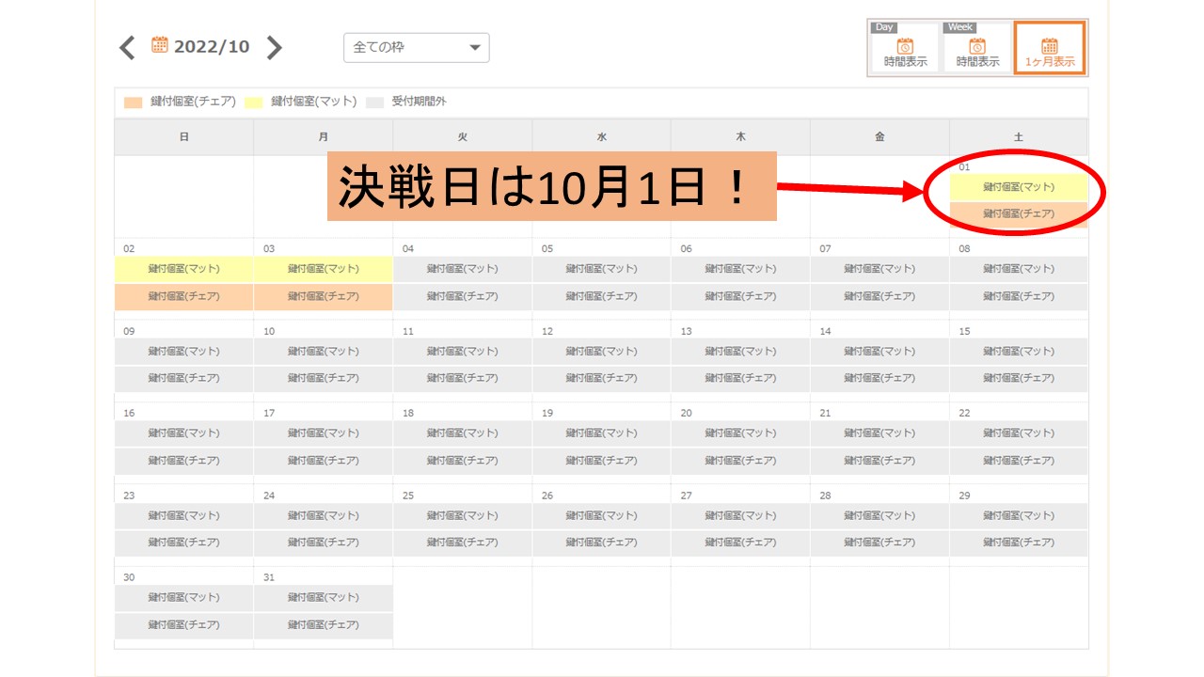Screen dimensions: 1204x677
Task: Switch to Week 時間表示 view
Action: (977, 48)
